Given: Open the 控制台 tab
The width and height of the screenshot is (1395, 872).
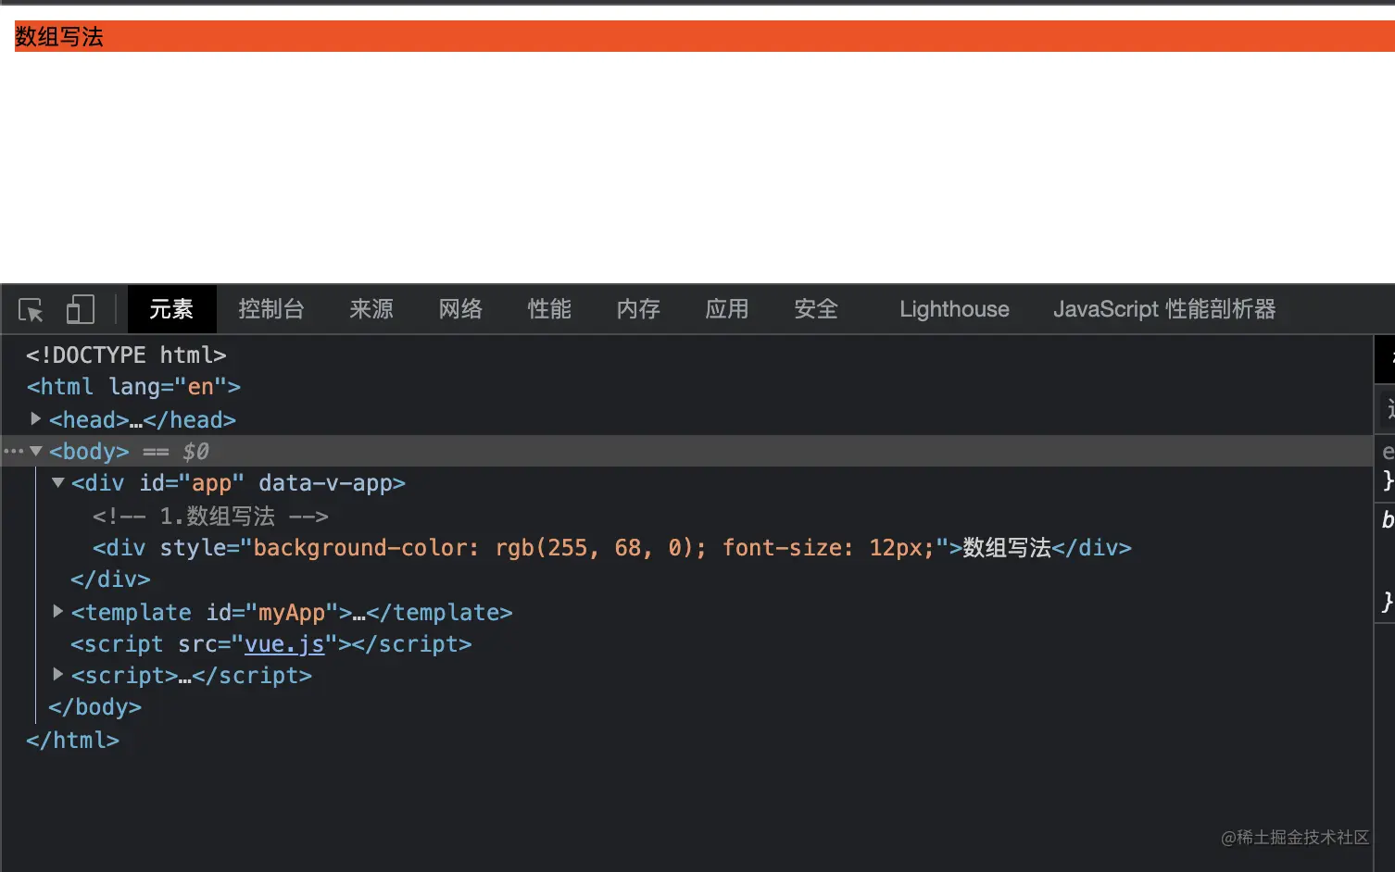Looking at the screenshot, I should pos(271,309).
